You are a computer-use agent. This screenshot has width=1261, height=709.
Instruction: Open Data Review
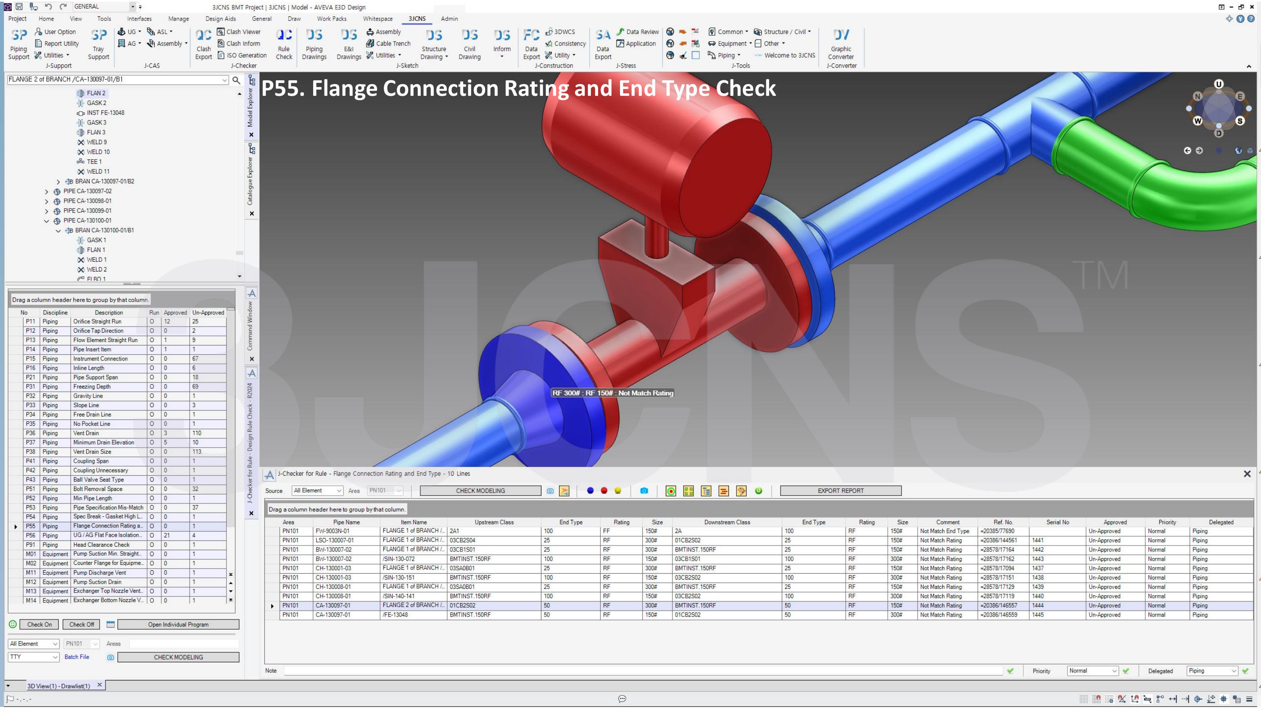pyautogui.click(x=637, y=32)
